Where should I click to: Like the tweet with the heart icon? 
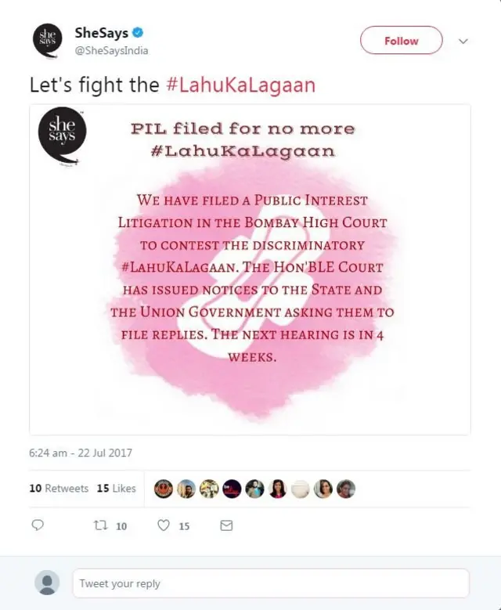tap(164, 525)
